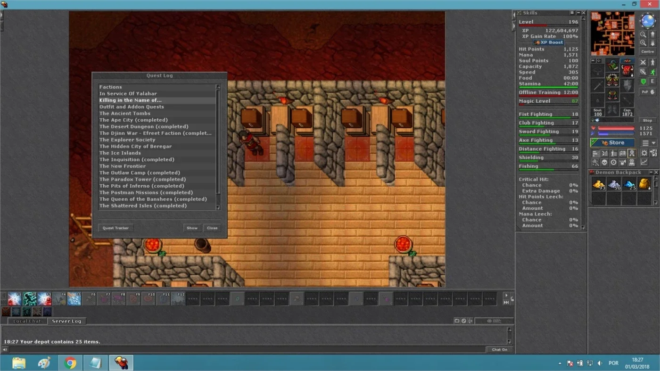Click the armor equipment slot
Image resolution: width=660 pixels, height=371 pixels.
pyautogui.click(x=613, y=80)
